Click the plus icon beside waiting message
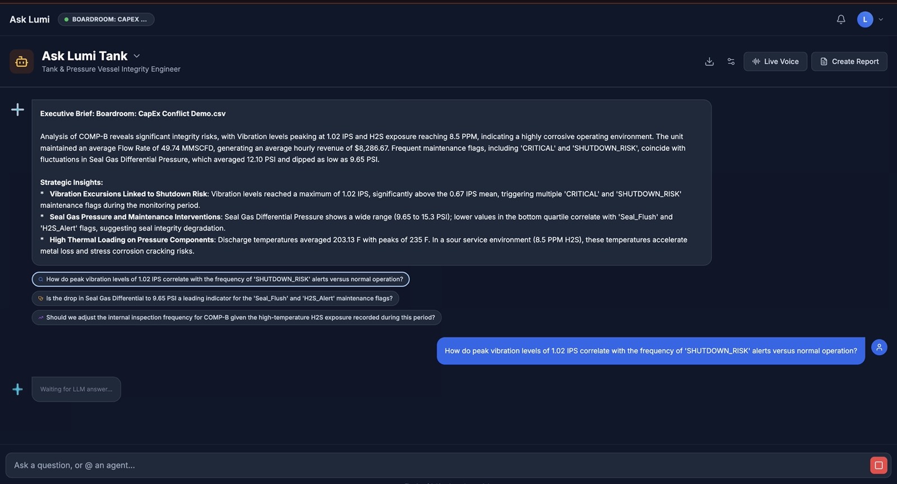This screenshot has height=484, width=897. click(17, 389)
